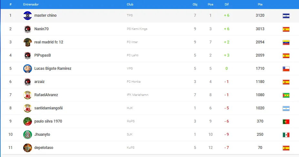The image size is (299, 157).
Task: Click the -9 difference value for Jhuanyto
Action: (227, 134)
